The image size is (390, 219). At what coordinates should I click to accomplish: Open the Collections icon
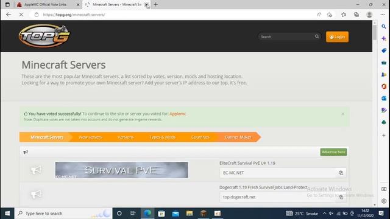(x=356, y=15)
